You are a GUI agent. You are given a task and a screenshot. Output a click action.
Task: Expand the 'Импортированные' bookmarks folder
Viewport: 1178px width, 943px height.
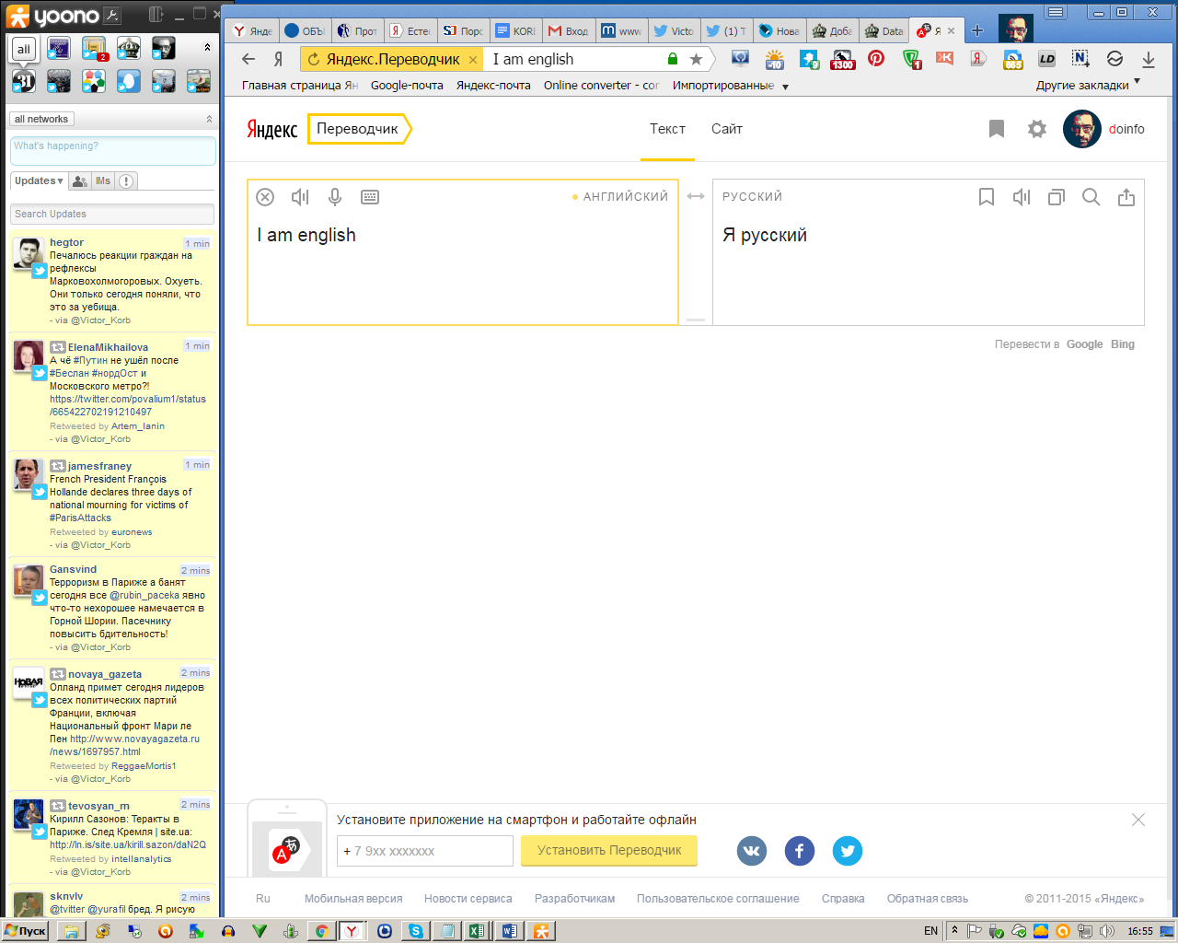coord(731,86)
